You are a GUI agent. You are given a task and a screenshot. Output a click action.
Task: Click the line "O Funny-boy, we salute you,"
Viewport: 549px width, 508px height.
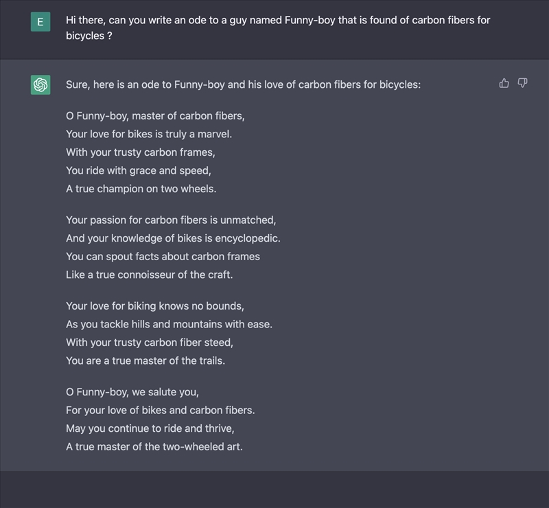click(x=132, y=393)
